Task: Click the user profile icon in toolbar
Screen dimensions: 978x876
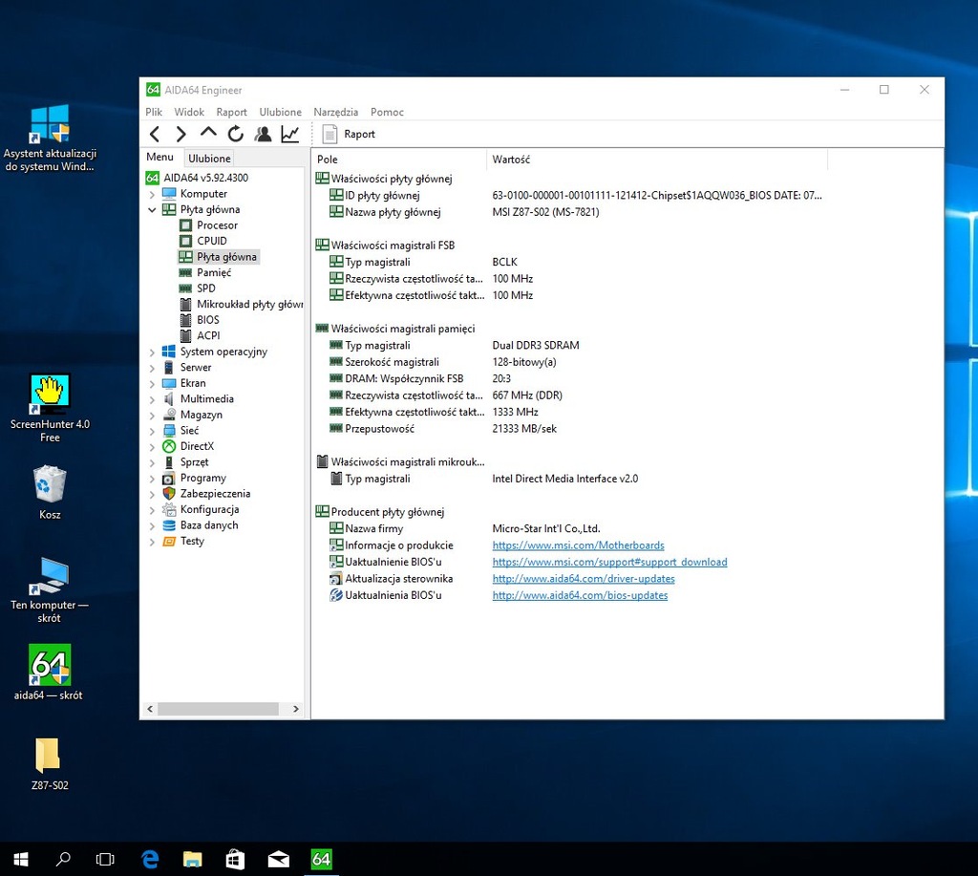Action: click(x=263, y=134)
